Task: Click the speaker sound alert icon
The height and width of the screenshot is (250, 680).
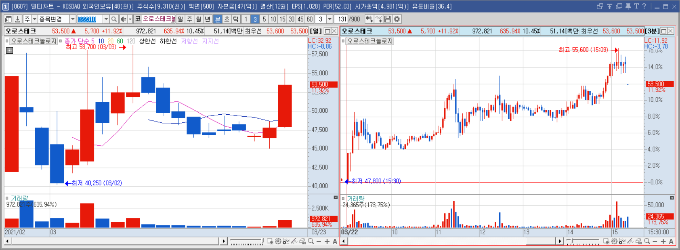Action: coord(123,19)
